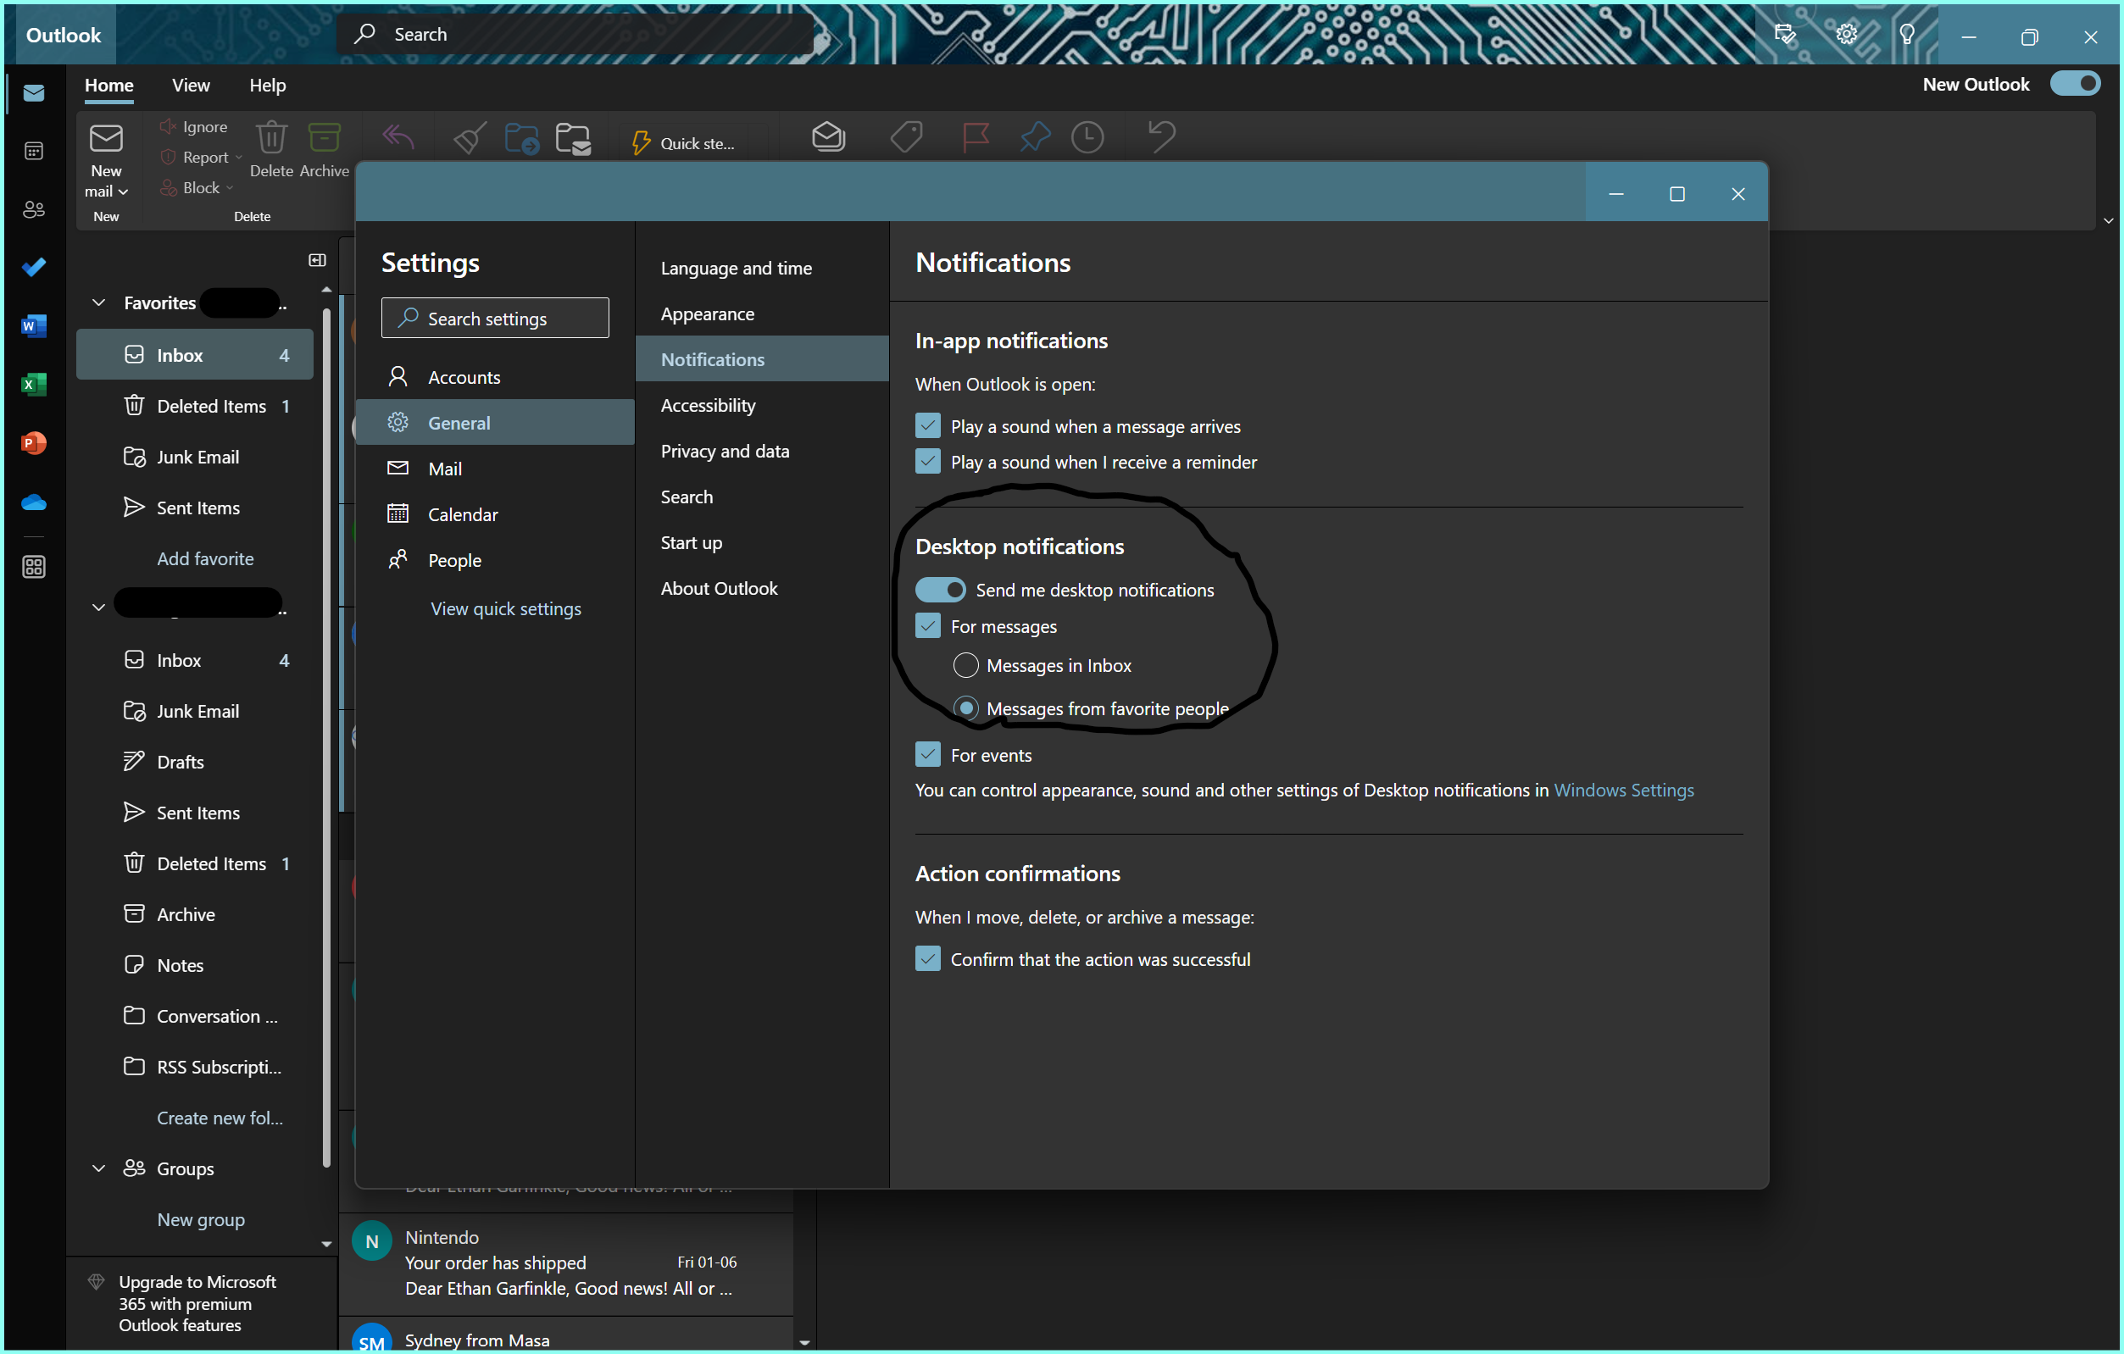
Task: Open the Excel app in sidebar
Action: 34,385
